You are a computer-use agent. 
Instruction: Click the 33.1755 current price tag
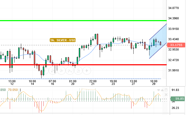pos(176,45)
